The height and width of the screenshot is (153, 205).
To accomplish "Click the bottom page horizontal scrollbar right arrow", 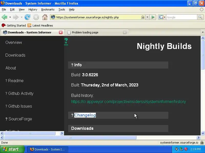I will pos(198,137).
